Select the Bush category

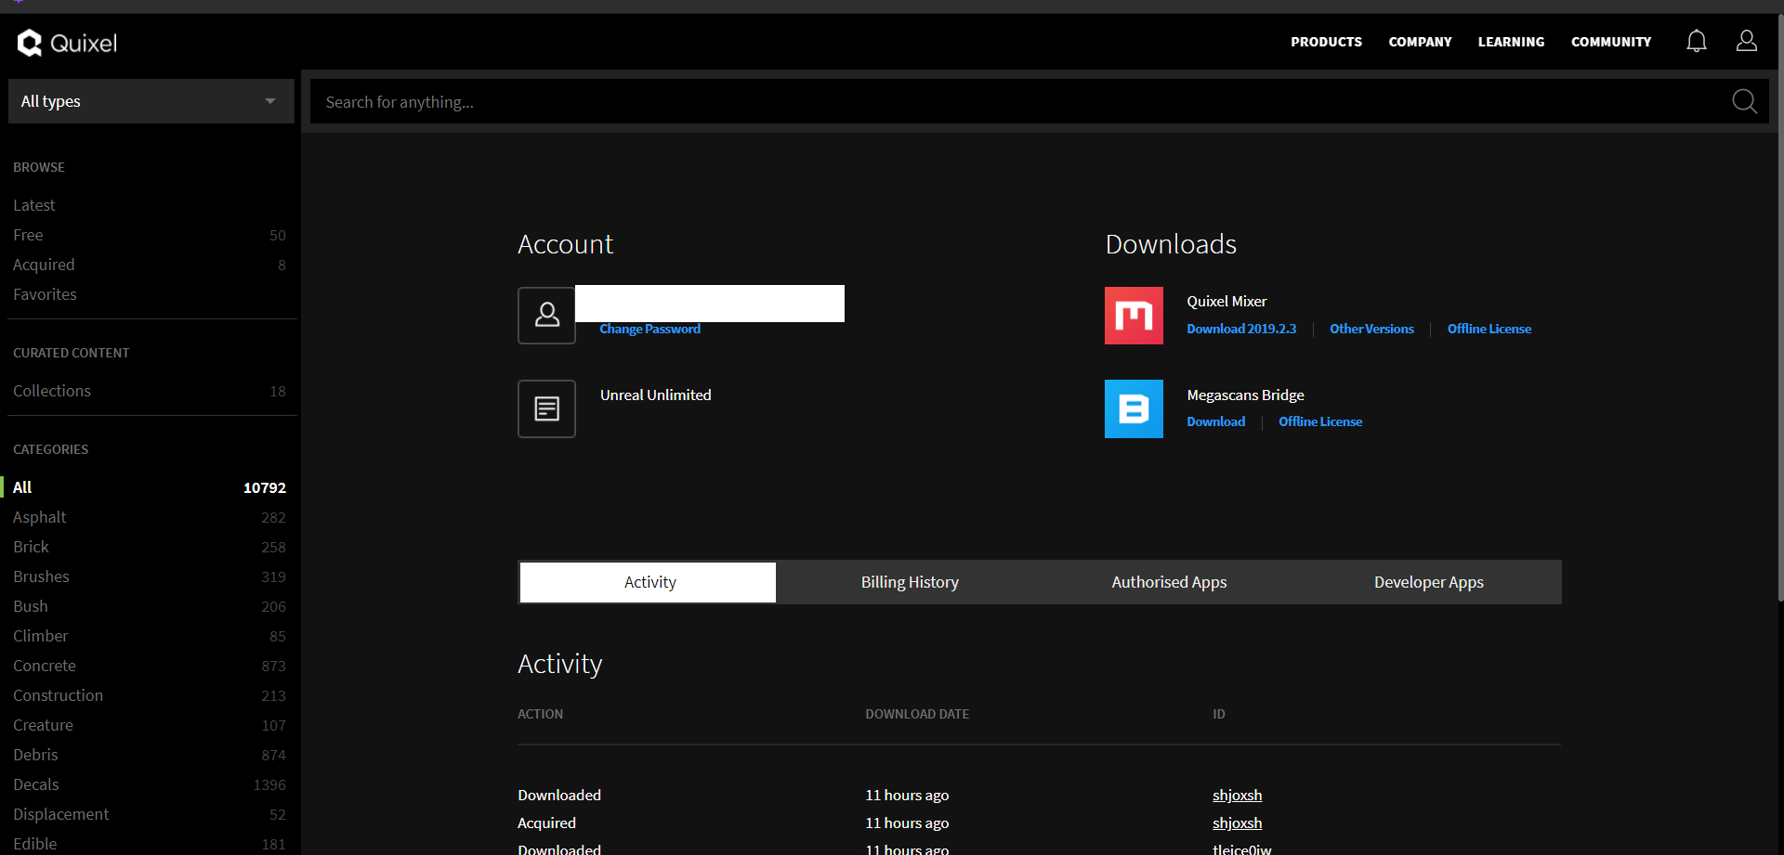(x=150, y=606)
